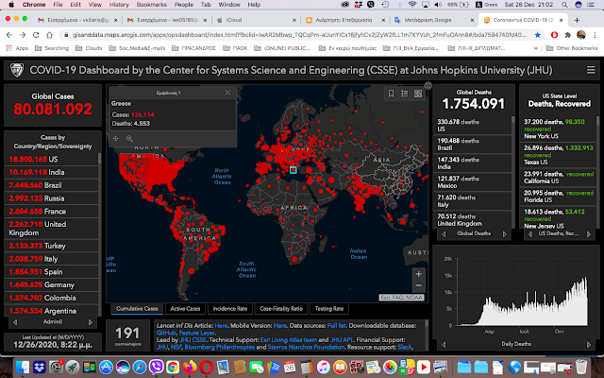The image size is (604, 378).
Task: Open the Esri Living Atlas team link
Action: (289, 340)
